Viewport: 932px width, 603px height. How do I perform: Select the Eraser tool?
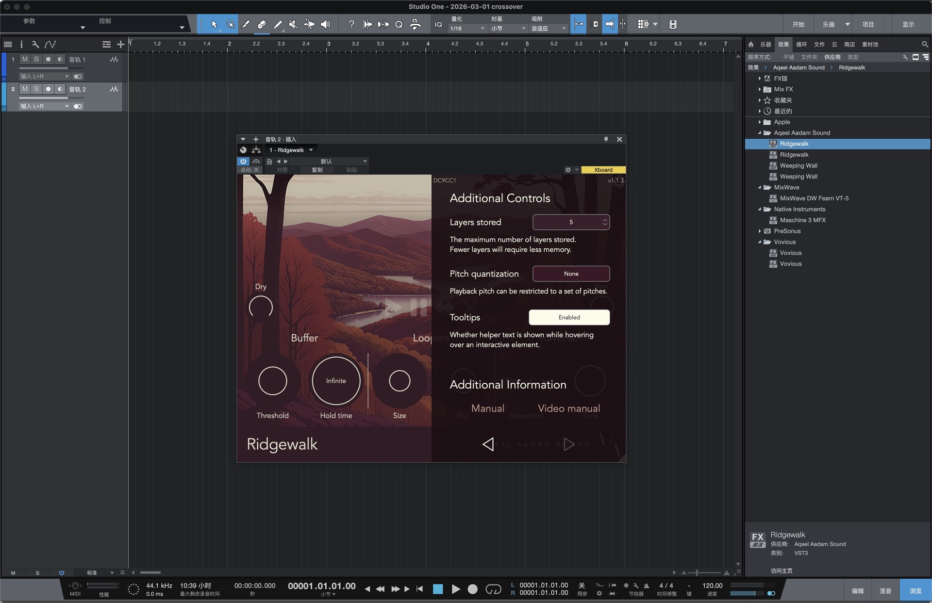tap(262, 24)
